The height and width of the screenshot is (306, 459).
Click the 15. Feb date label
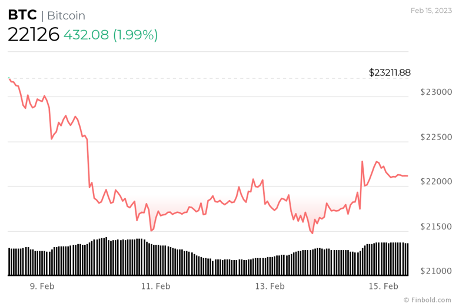pos(384,286)
